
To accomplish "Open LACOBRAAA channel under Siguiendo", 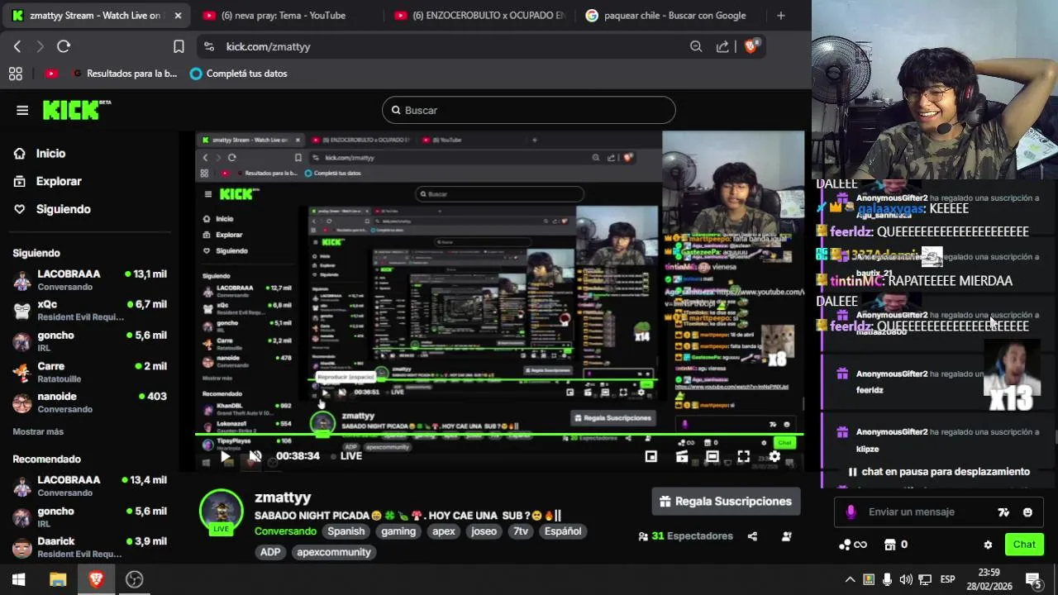I will tap(89, 280).
